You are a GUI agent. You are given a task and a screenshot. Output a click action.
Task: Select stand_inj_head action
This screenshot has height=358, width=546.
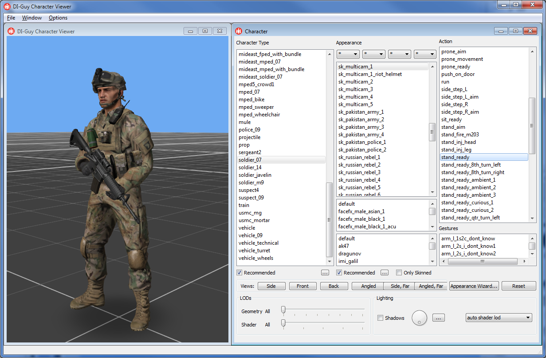pyautogui.click(x=459, y=142)
